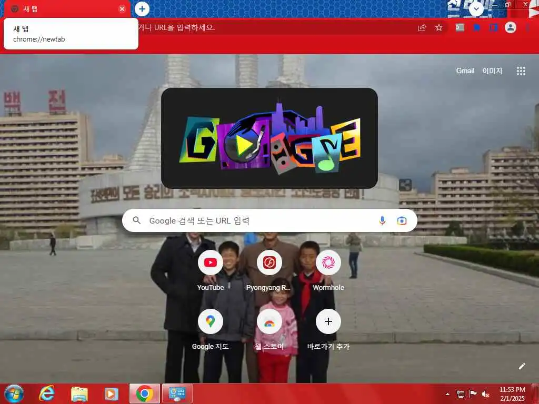539x404 pixels.
Task: Open the 이미지 link
Action: [492, 71]
